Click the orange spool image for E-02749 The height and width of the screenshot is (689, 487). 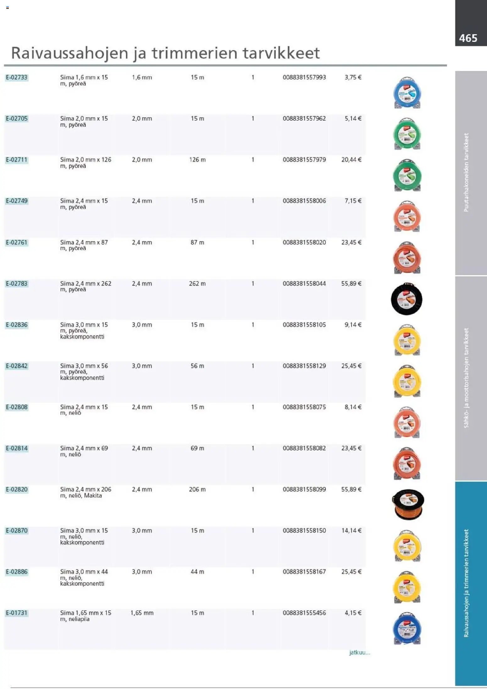[x=407, y=216]
